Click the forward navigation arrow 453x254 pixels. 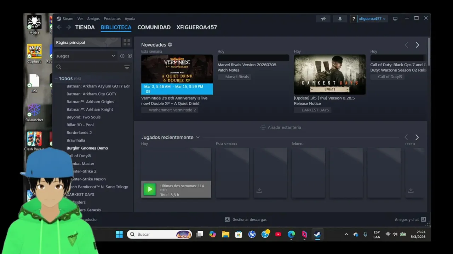(68, 27)
